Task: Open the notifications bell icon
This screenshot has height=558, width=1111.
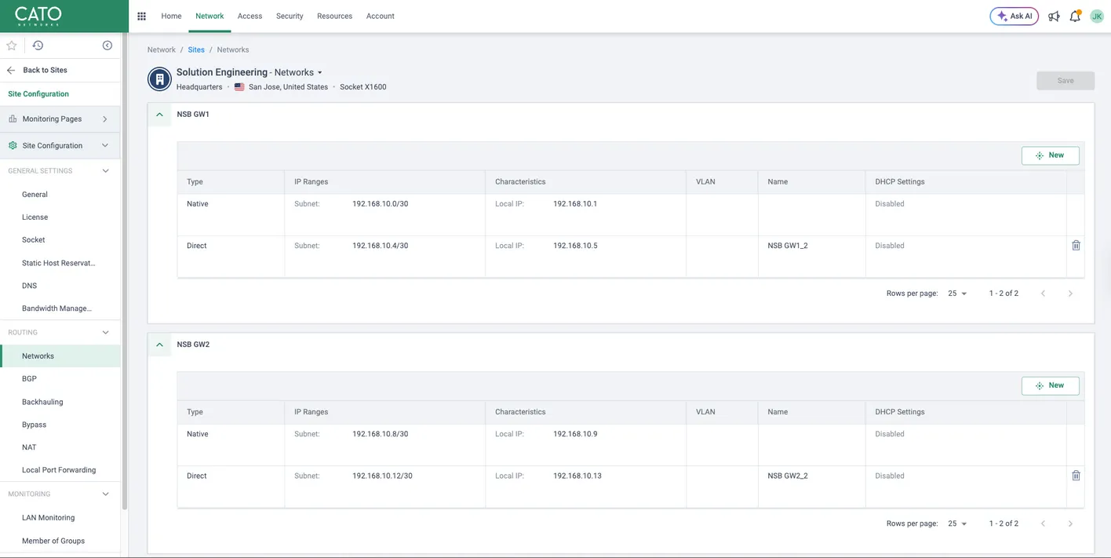Action: (1075, 16)
